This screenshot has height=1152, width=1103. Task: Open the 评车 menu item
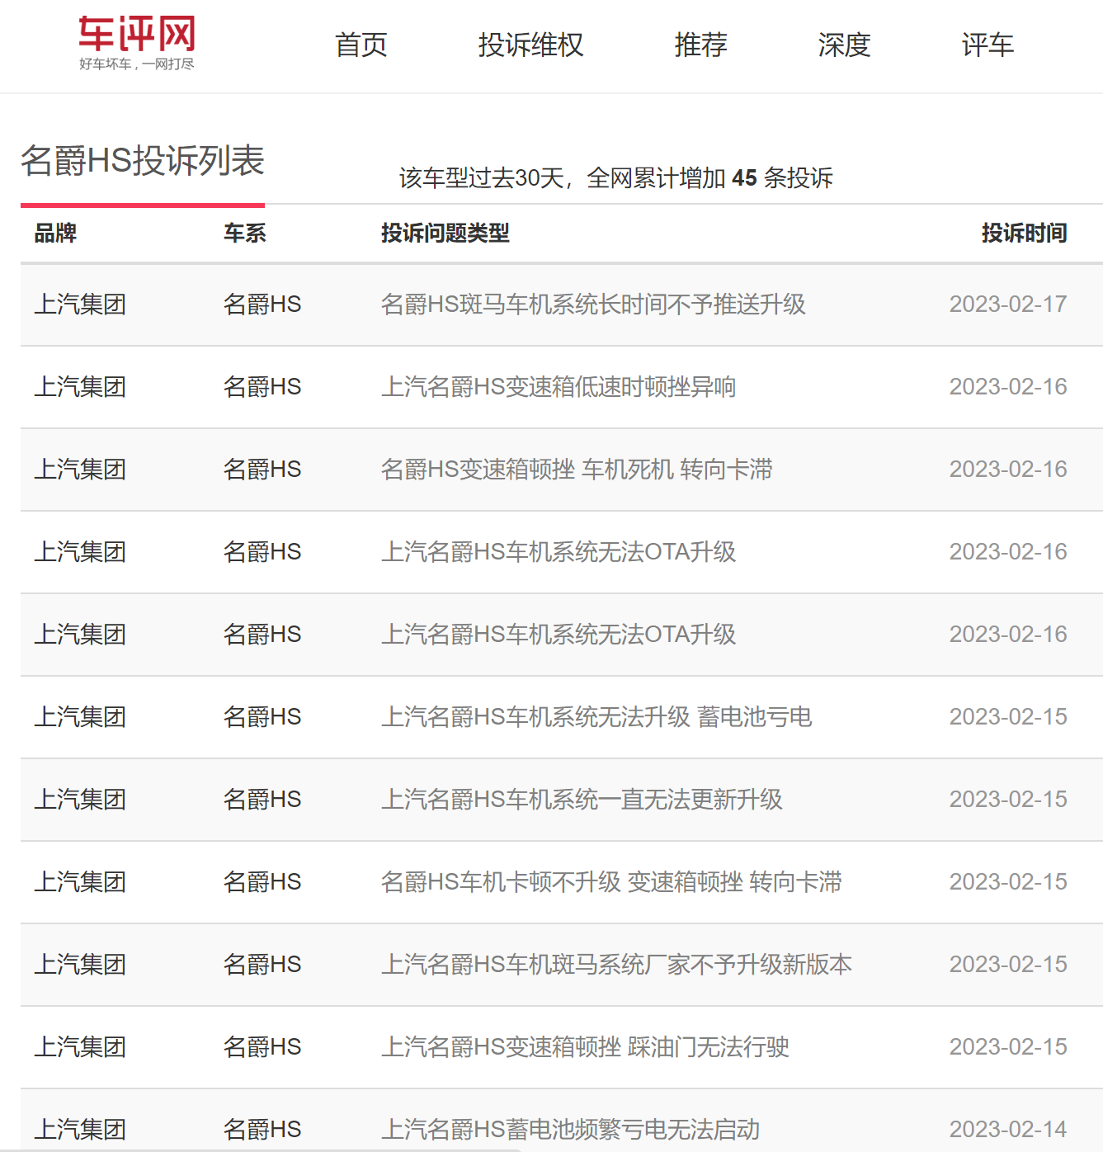988,45
